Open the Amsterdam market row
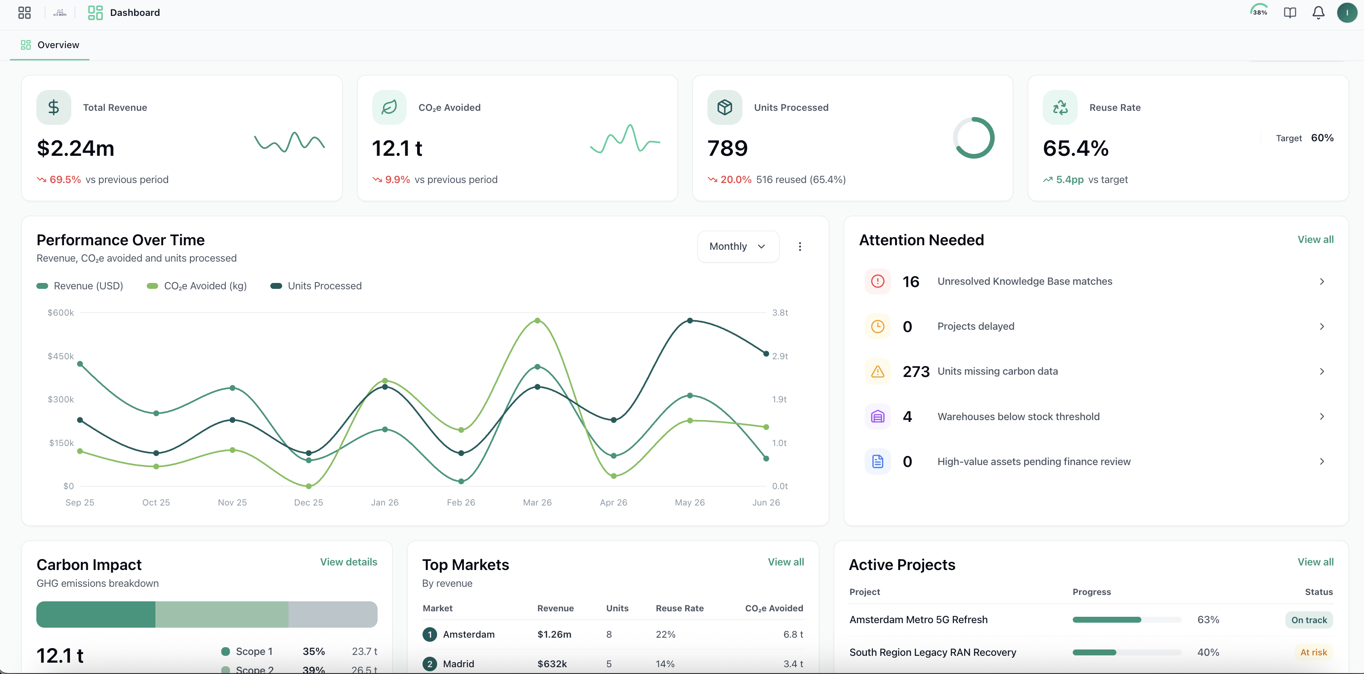Image resolution: width=1364 pixels, height=674 pixels. [x=613, y=634]
